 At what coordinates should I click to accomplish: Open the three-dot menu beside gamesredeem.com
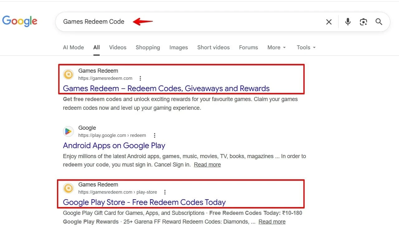click(140, 78)
